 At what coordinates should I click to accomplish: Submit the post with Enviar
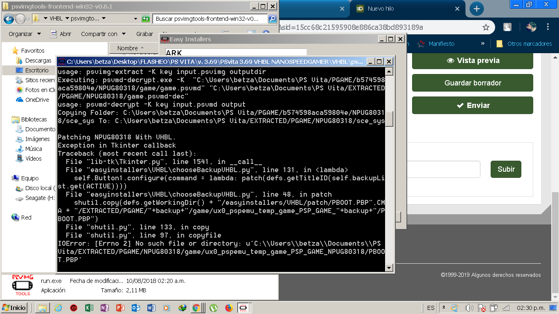click(x=473, y=105)
